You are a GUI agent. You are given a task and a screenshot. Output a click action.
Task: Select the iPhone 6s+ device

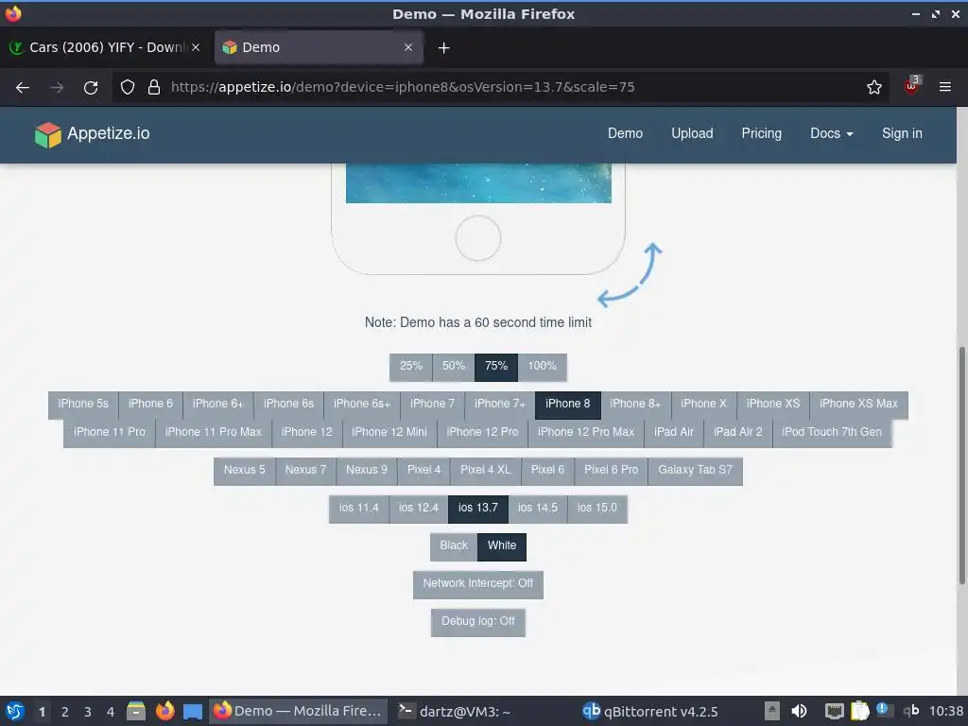(362, 405)
